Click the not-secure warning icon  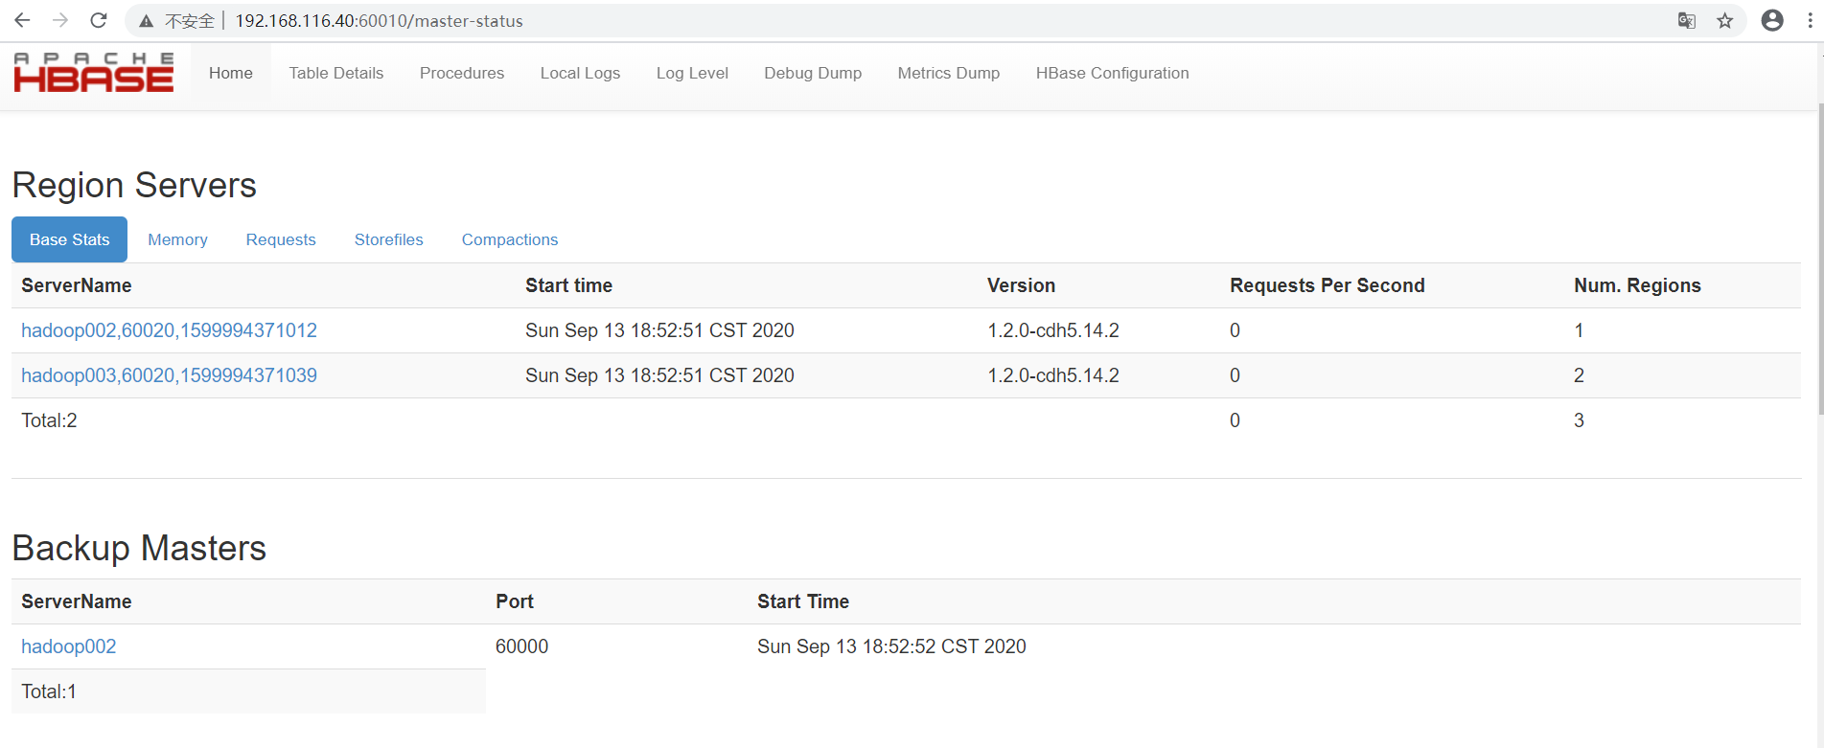(146, 21)
